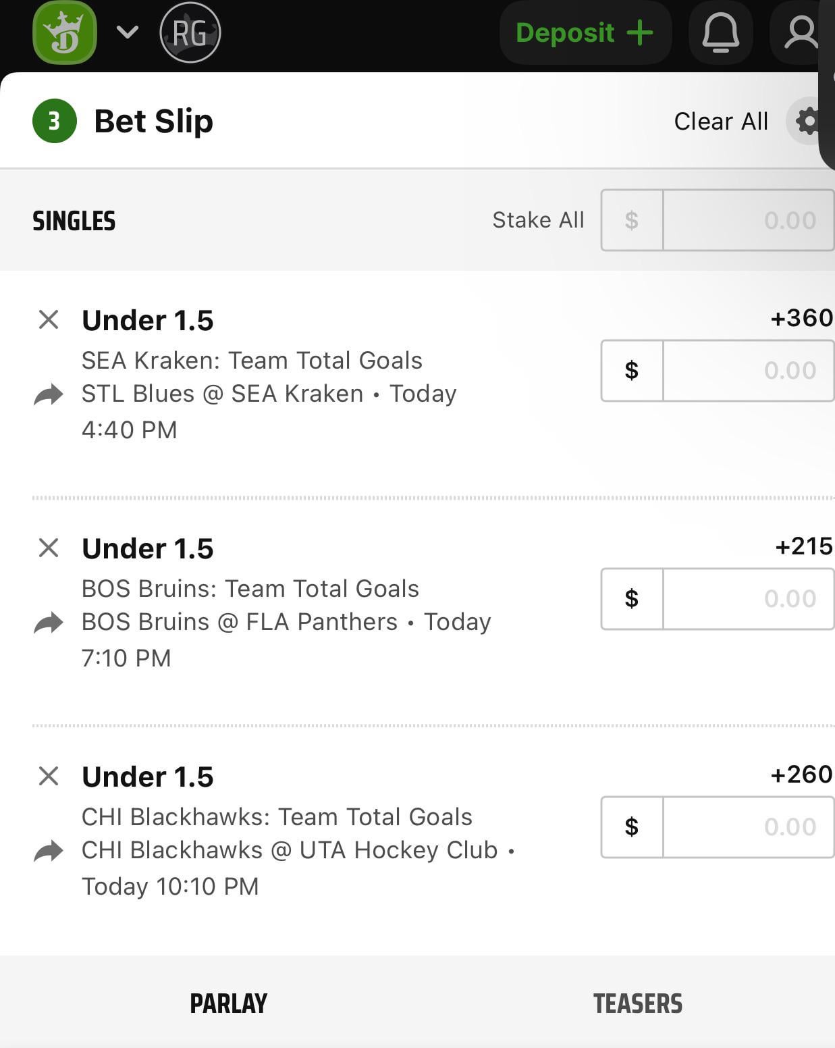Enter stake for the +215 Bruins bet

[747, 599]
